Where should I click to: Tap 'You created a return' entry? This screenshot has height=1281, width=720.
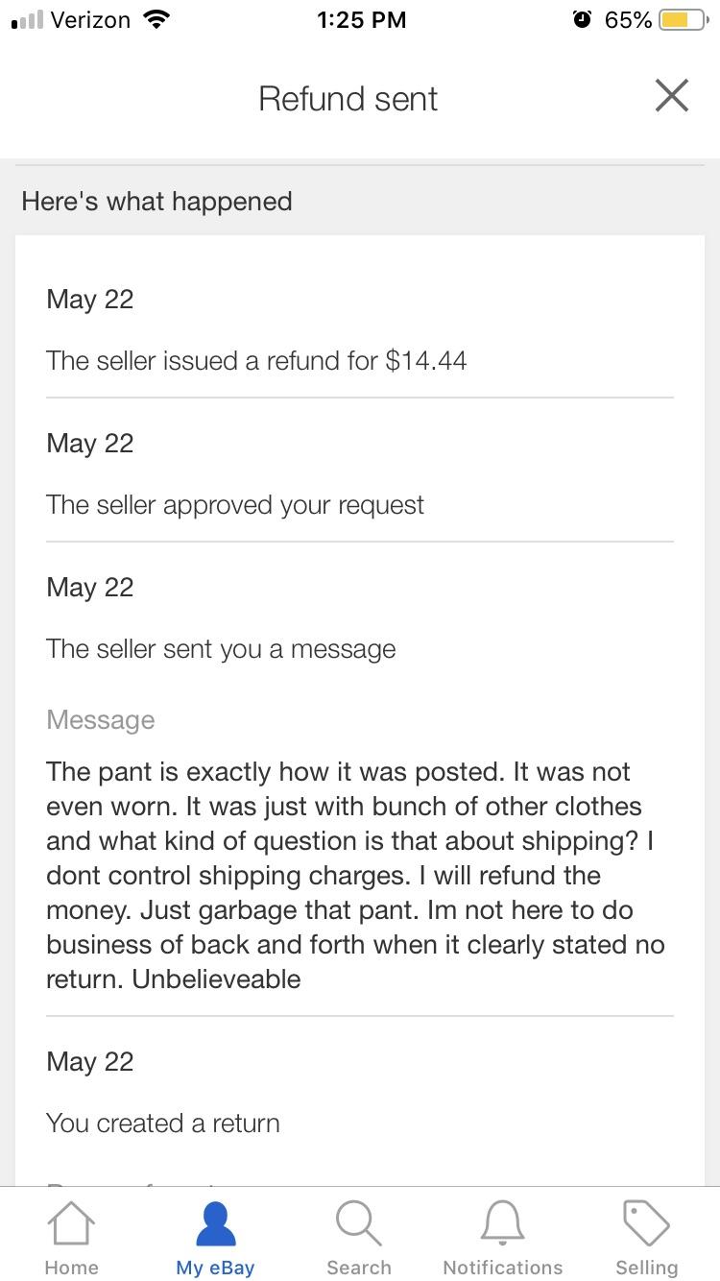(x=161, y=1122)
